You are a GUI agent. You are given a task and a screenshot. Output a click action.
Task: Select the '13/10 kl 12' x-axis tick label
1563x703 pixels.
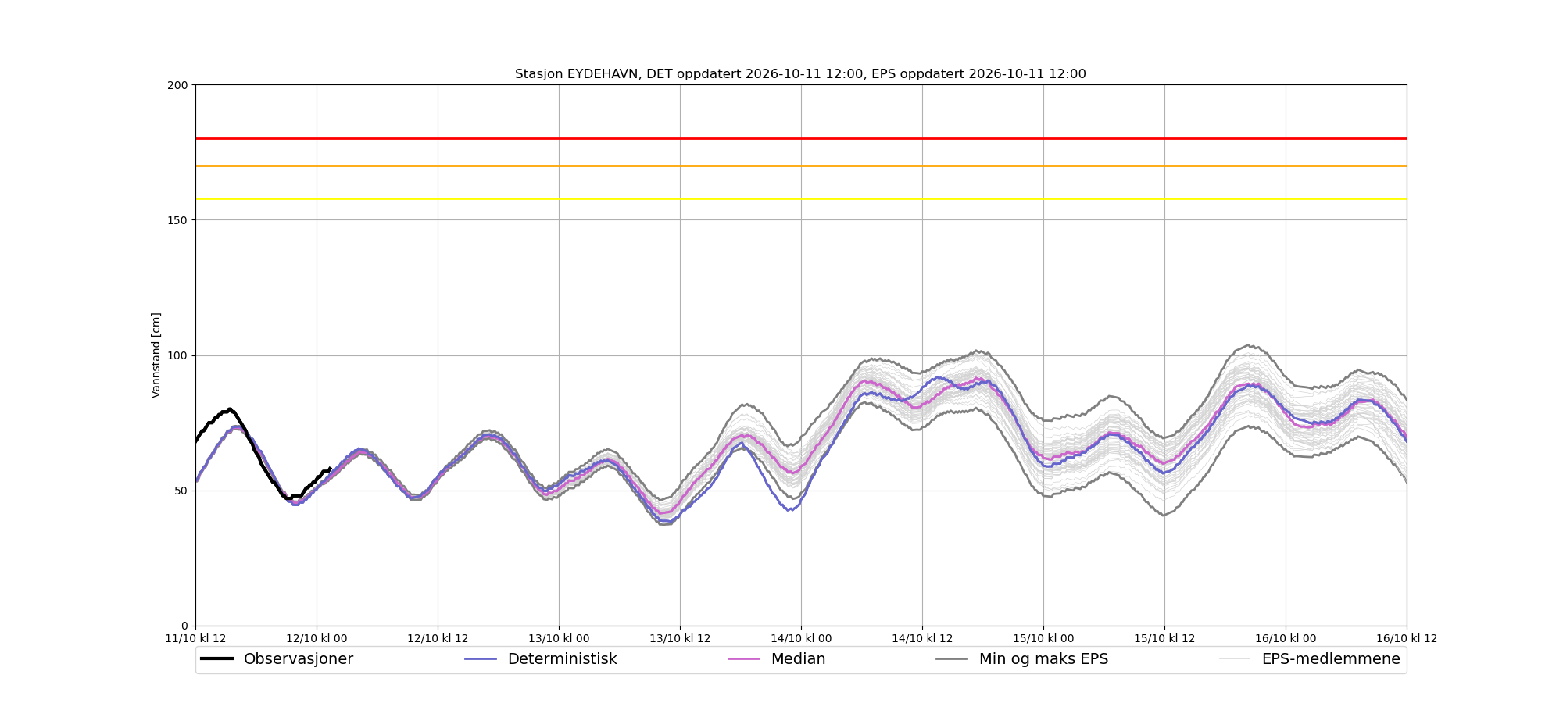[680, 638]
